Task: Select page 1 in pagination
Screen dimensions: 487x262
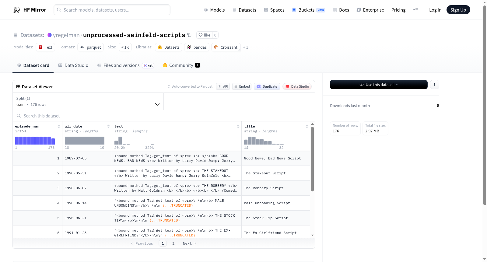Action: point(163,243)
